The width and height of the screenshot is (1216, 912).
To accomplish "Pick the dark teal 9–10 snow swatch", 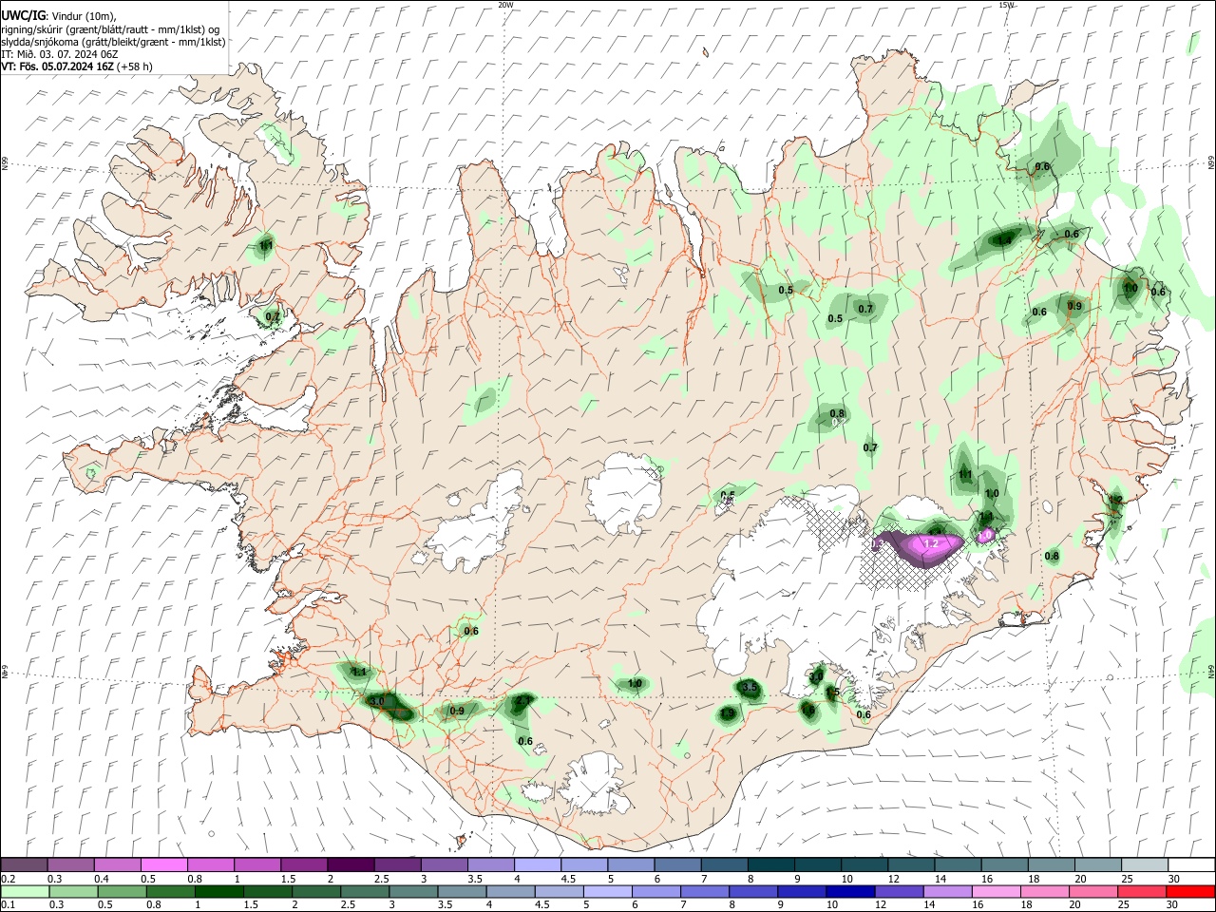I will click(x=817, y=864).
